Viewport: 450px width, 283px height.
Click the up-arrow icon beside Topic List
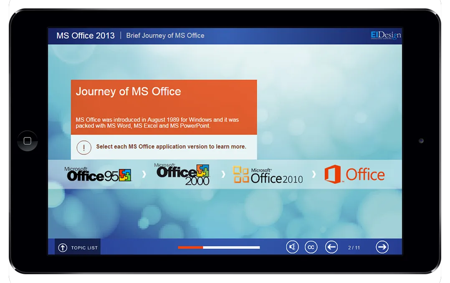(63, 247)
